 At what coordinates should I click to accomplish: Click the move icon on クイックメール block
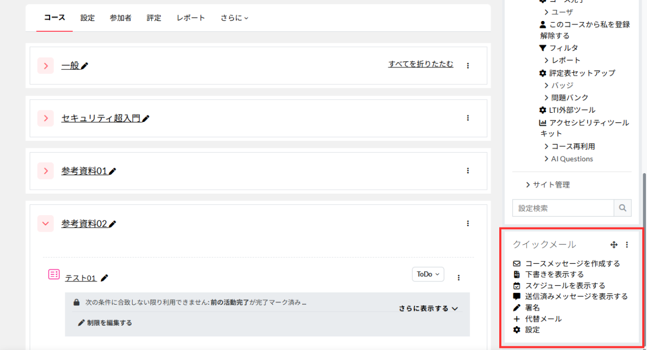click(614, 245)
